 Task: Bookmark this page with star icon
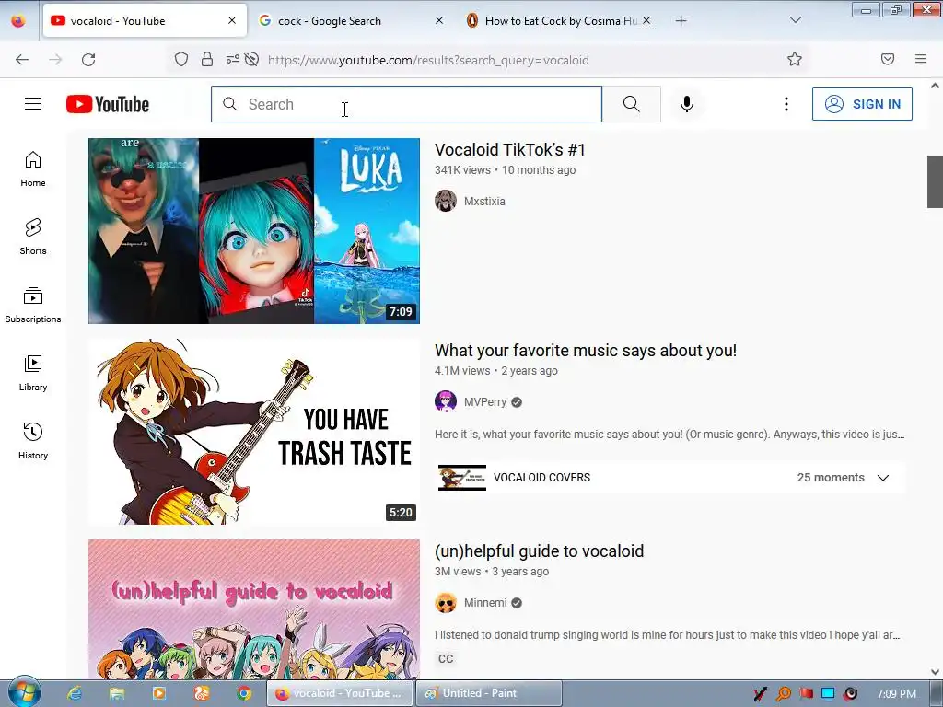[795, 59]
